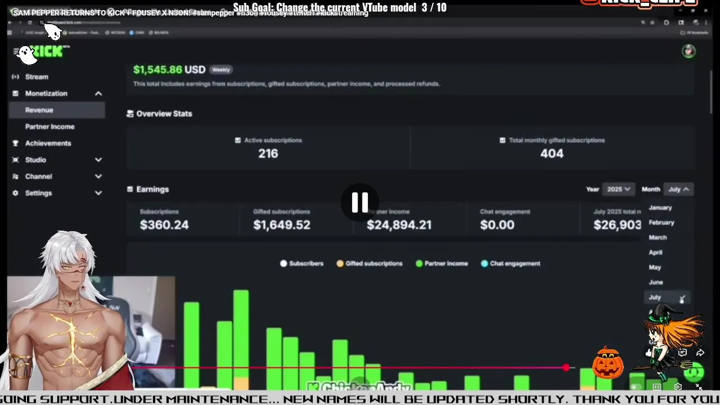Click the Kick logo in the dashboard header

pos(49,52)
